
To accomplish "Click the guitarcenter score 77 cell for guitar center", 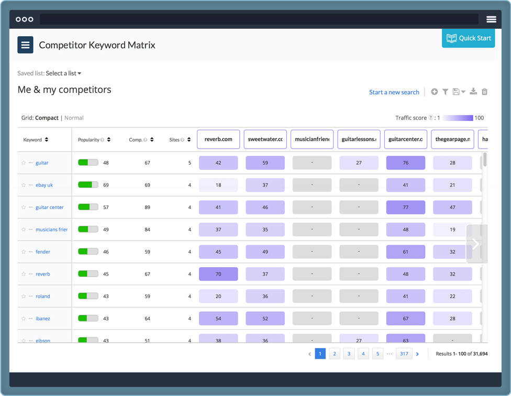I will point(406,207).
